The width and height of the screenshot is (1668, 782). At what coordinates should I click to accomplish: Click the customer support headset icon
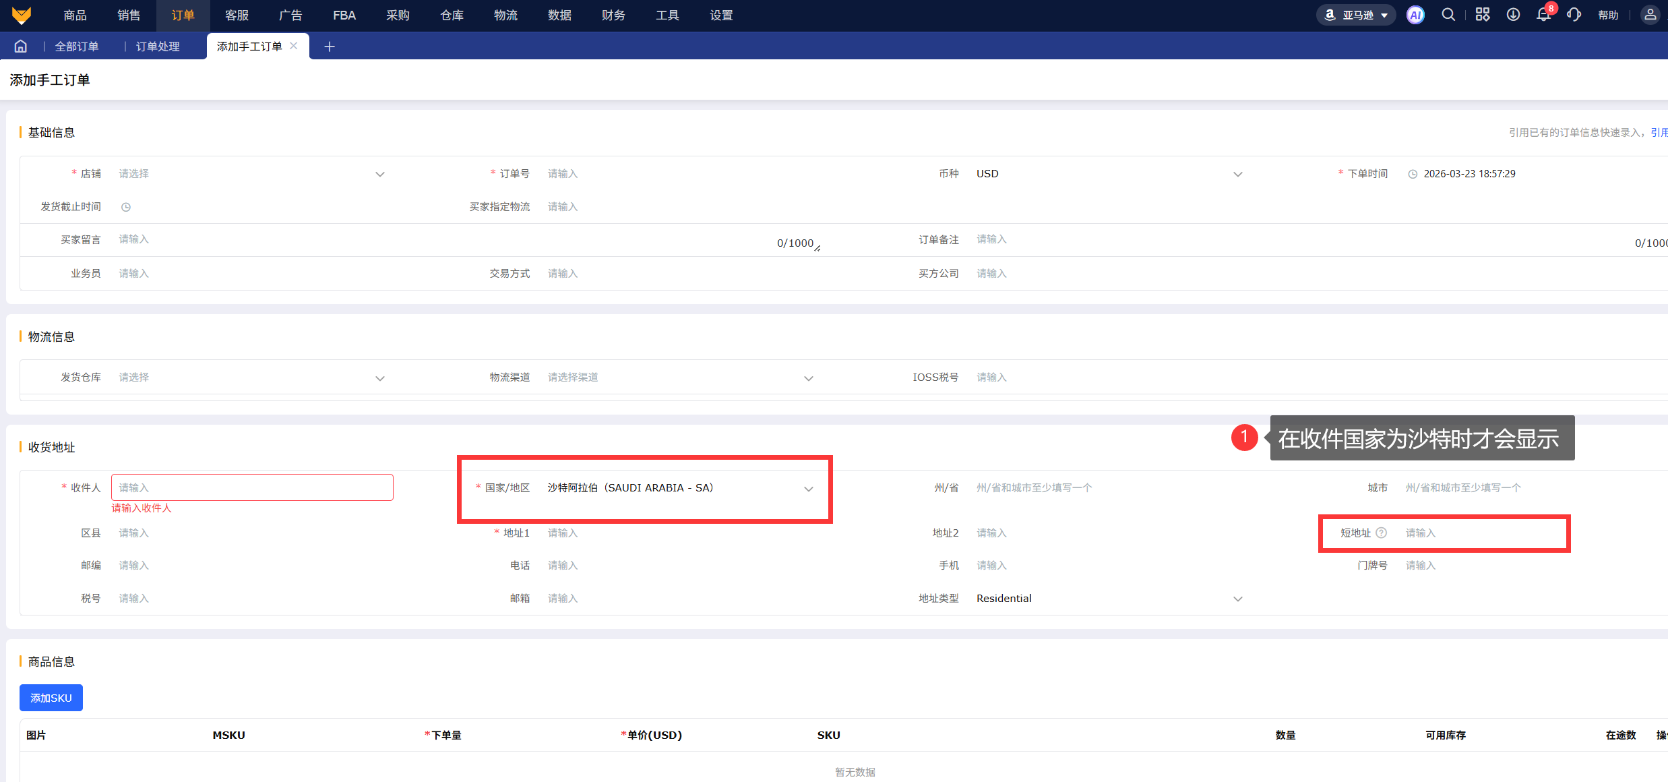click(x=1574, y=15)
